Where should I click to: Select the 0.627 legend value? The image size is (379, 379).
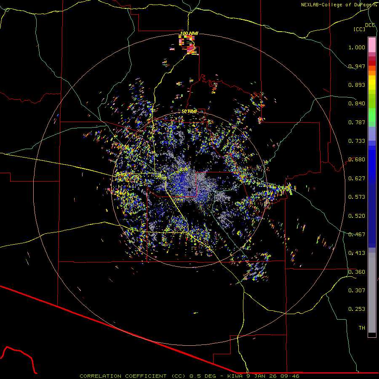pyautogui.click(x=357, y=179)
